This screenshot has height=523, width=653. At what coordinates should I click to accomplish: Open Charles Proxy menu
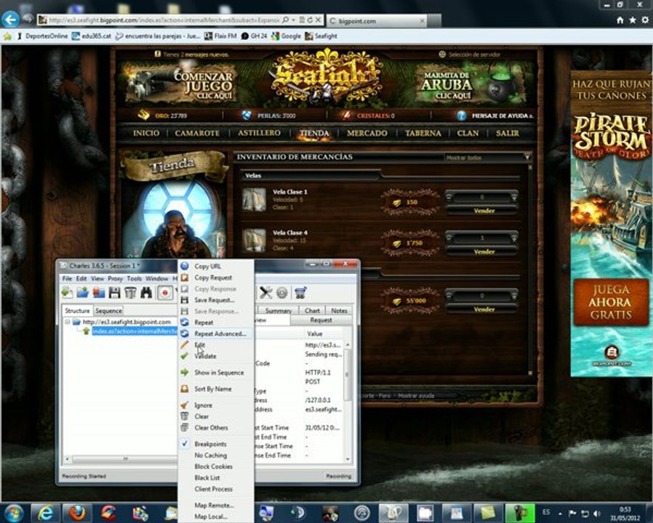pos(115,278)
